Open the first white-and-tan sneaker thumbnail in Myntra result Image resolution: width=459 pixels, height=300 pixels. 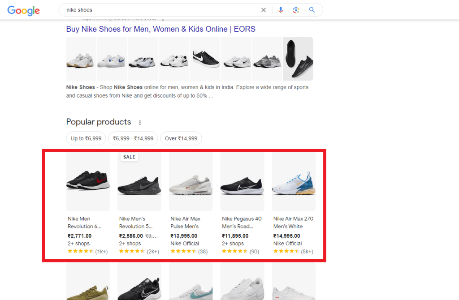(x=81, y=59)
